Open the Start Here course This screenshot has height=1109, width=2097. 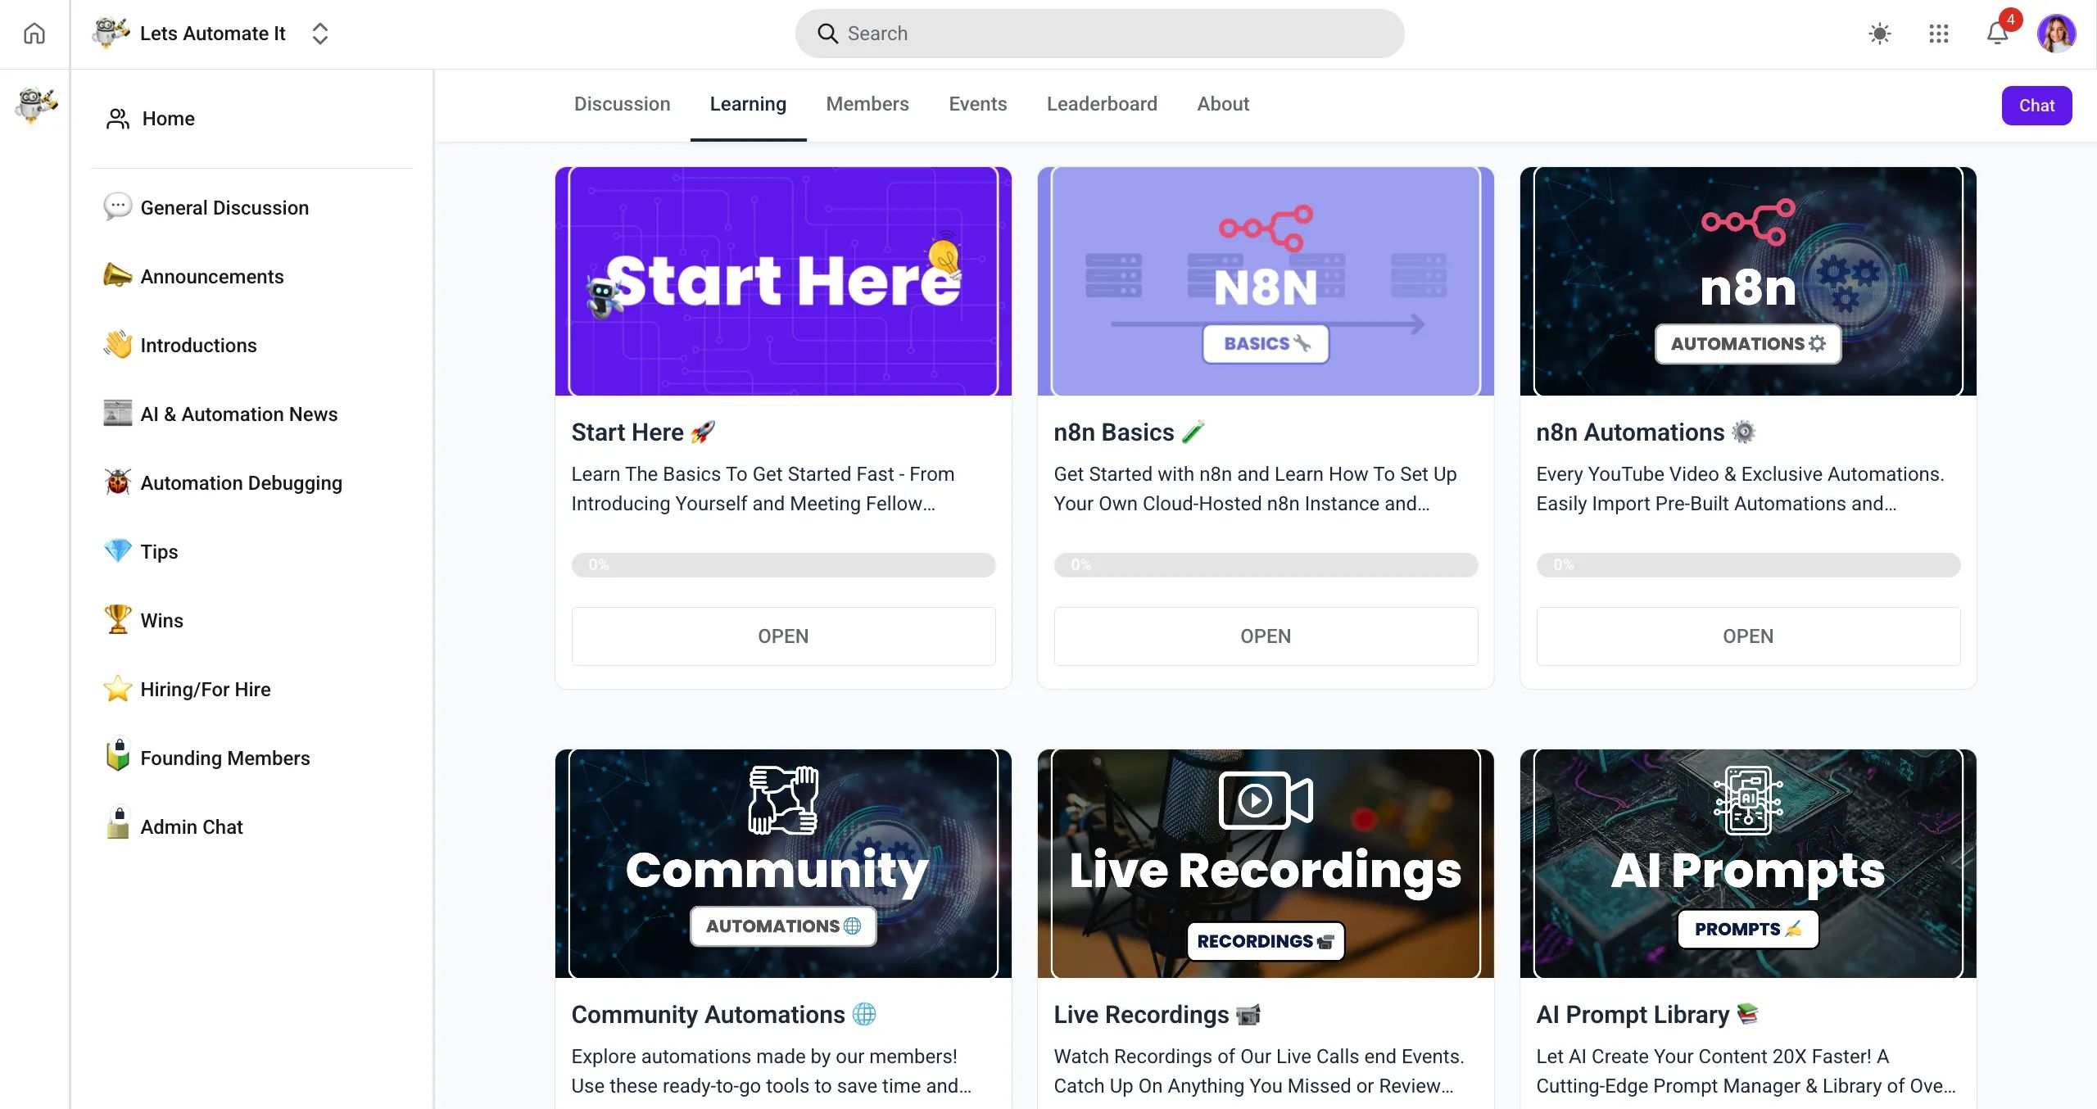783,636
